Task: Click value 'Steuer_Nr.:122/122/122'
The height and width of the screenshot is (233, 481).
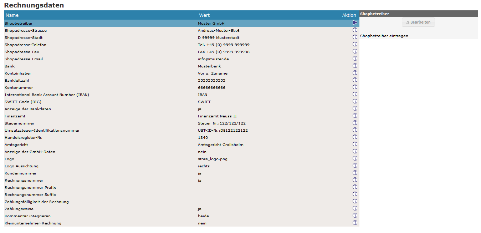Action: pos(222,123)
